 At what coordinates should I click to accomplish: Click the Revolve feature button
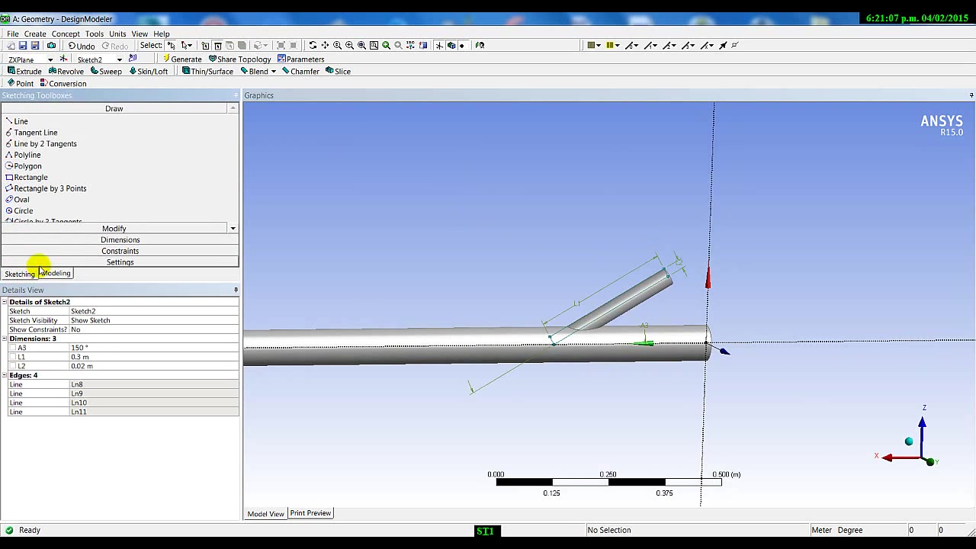click(x=66, y=71)
